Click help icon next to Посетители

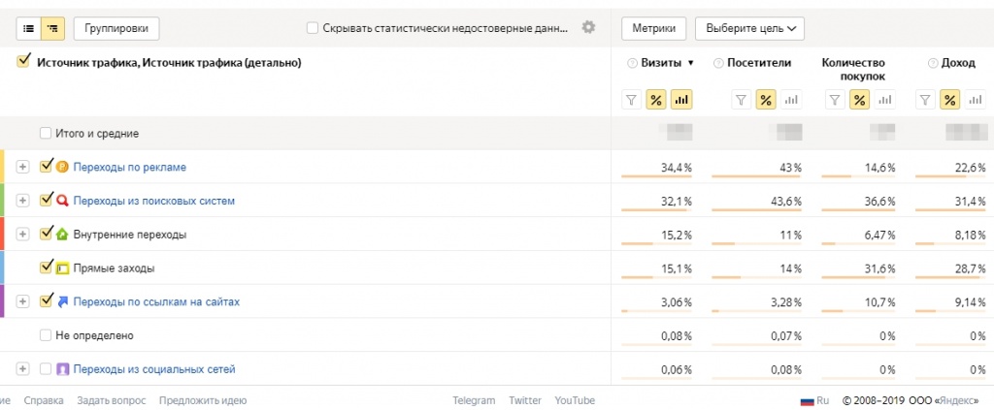(718, 63)
